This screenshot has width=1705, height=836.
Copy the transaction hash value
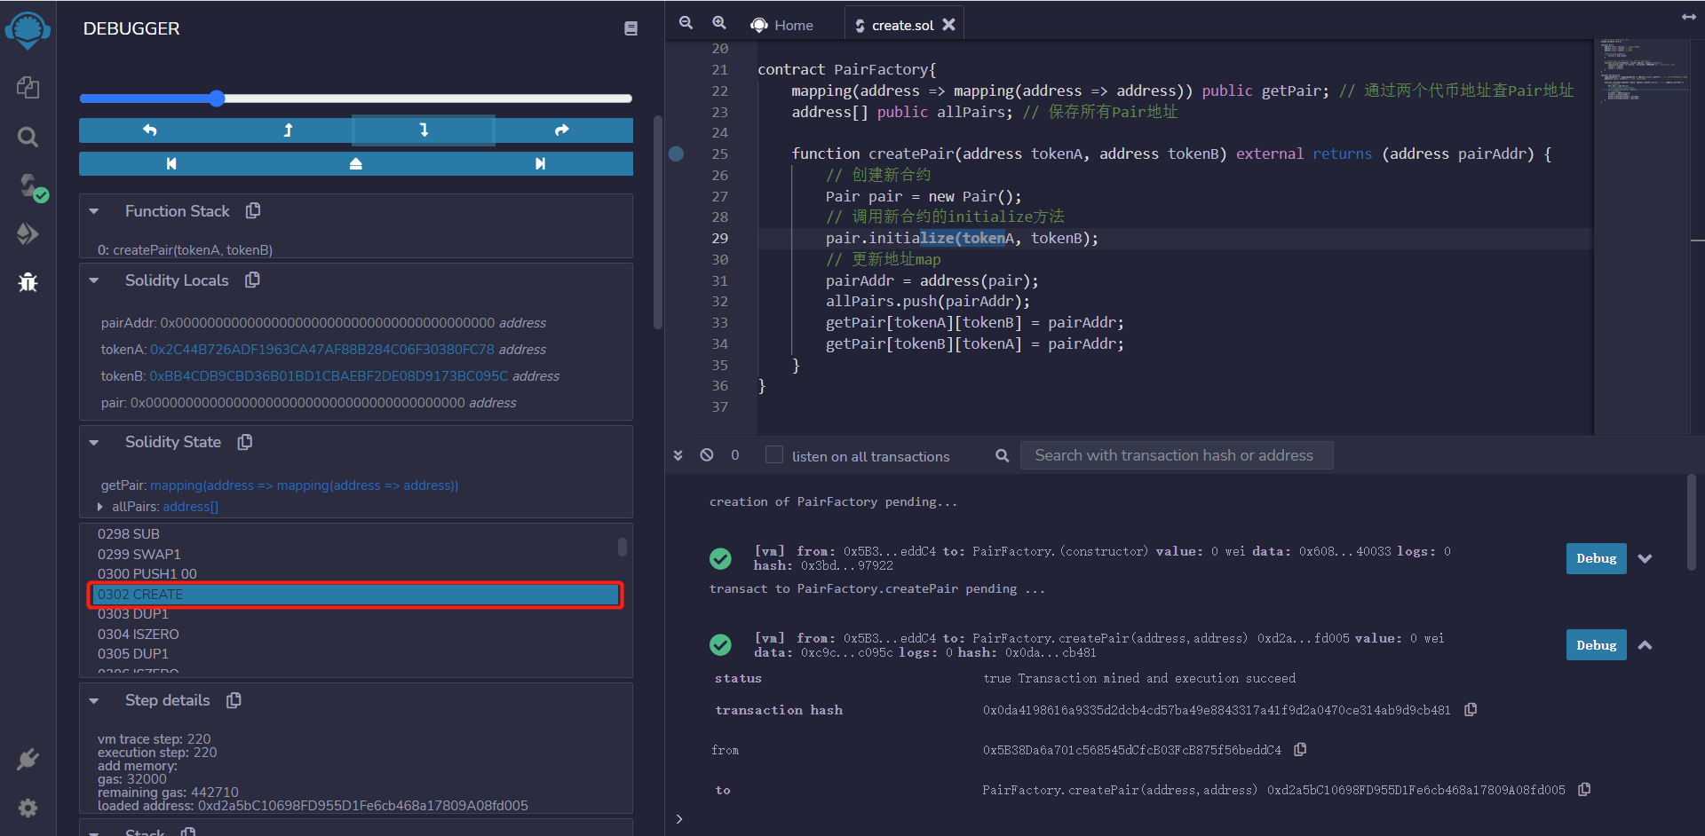click(x=1471, y=710)
